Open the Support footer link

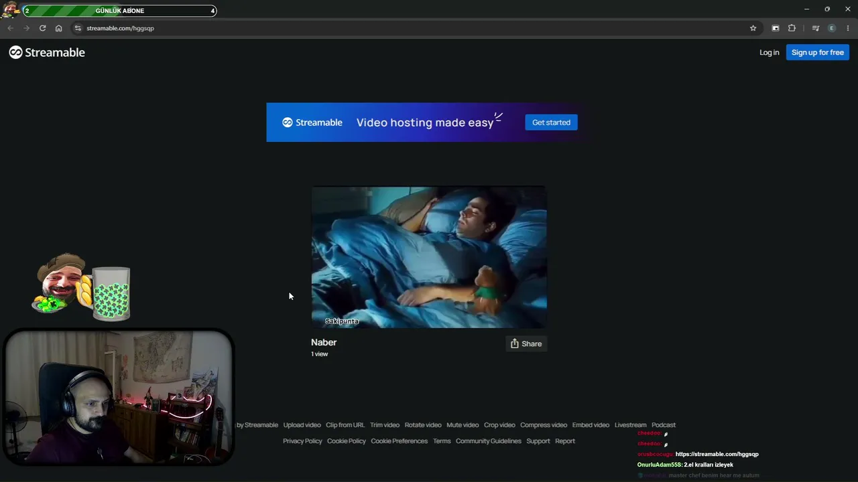pyautogui.click(x=538, y=441)
